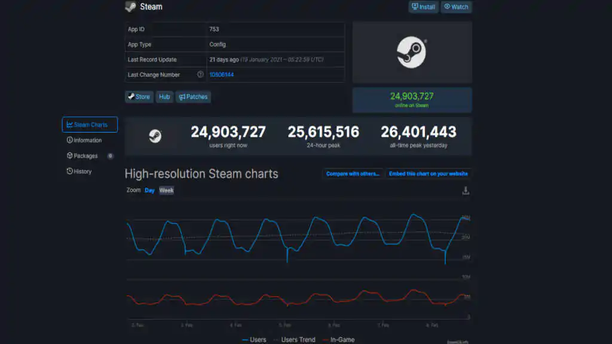Click Embed this chart on your website
This screenshot has height=344, width=612.
point(428,174)
